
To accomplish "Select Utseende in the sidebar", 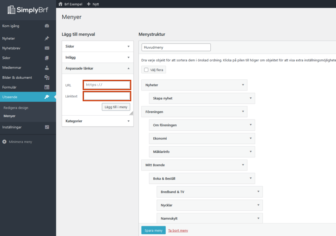I will 28,97.
